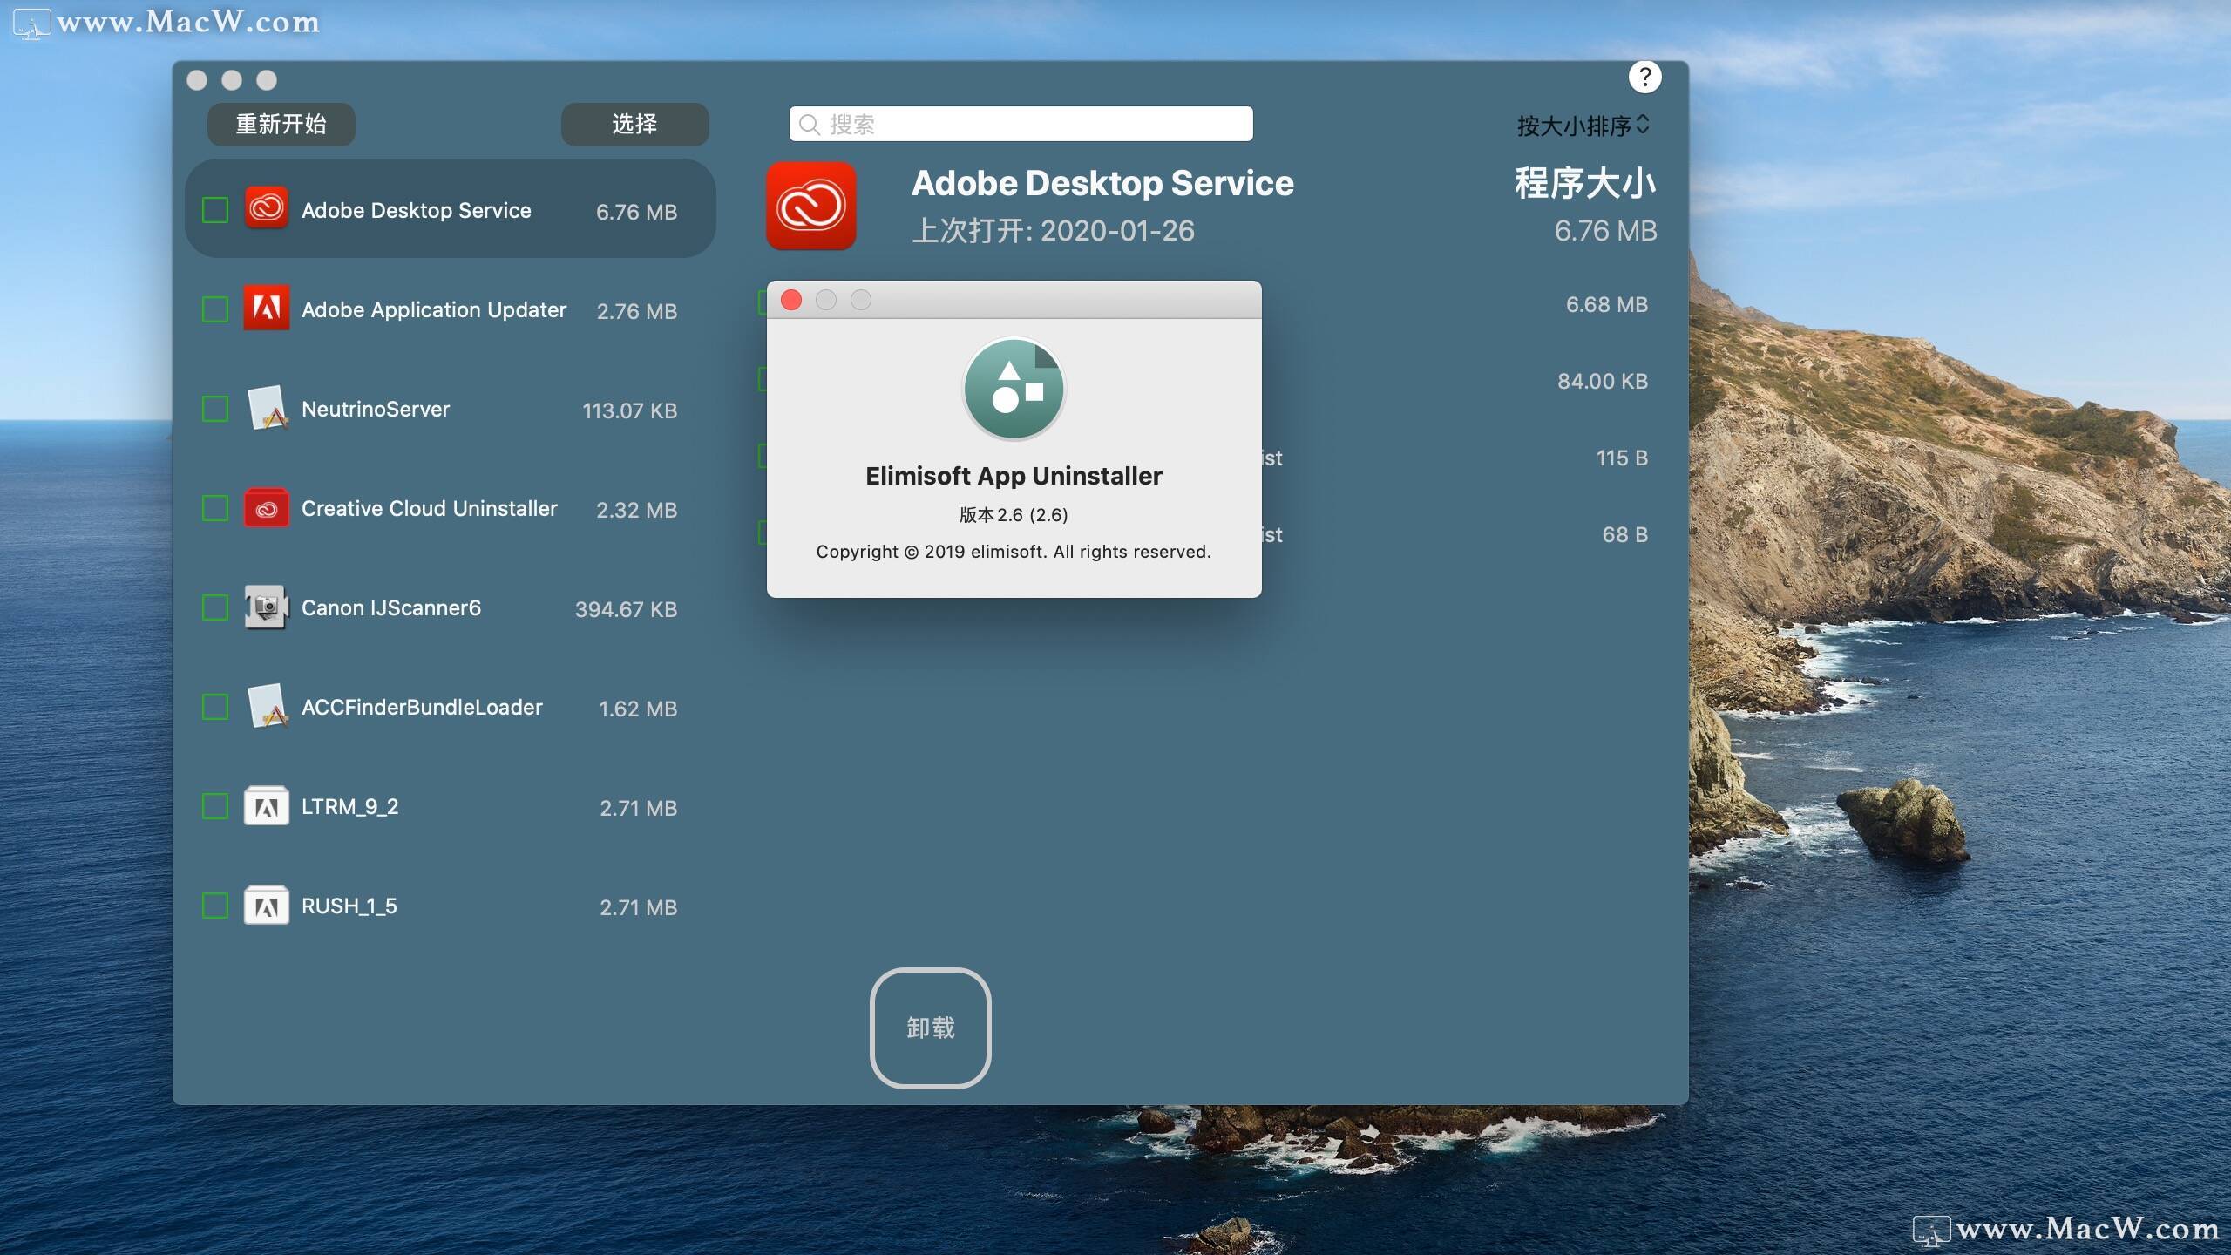Viewport: 2231px width, 1255px height.
Task: Open the 按大小排序 sort dropdown
Action: (x=1583, y=125)
